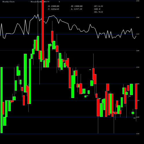Screen dimensions: 144x144
Task: Click the 1350 price axis label
Action: (138, 67)
